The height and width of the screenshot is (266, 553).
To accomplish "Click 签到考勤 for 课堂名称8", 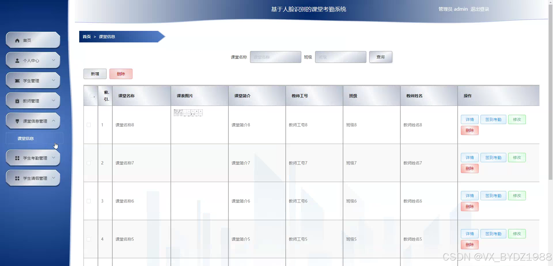I will pyautogui.click(x=493, y=119).
